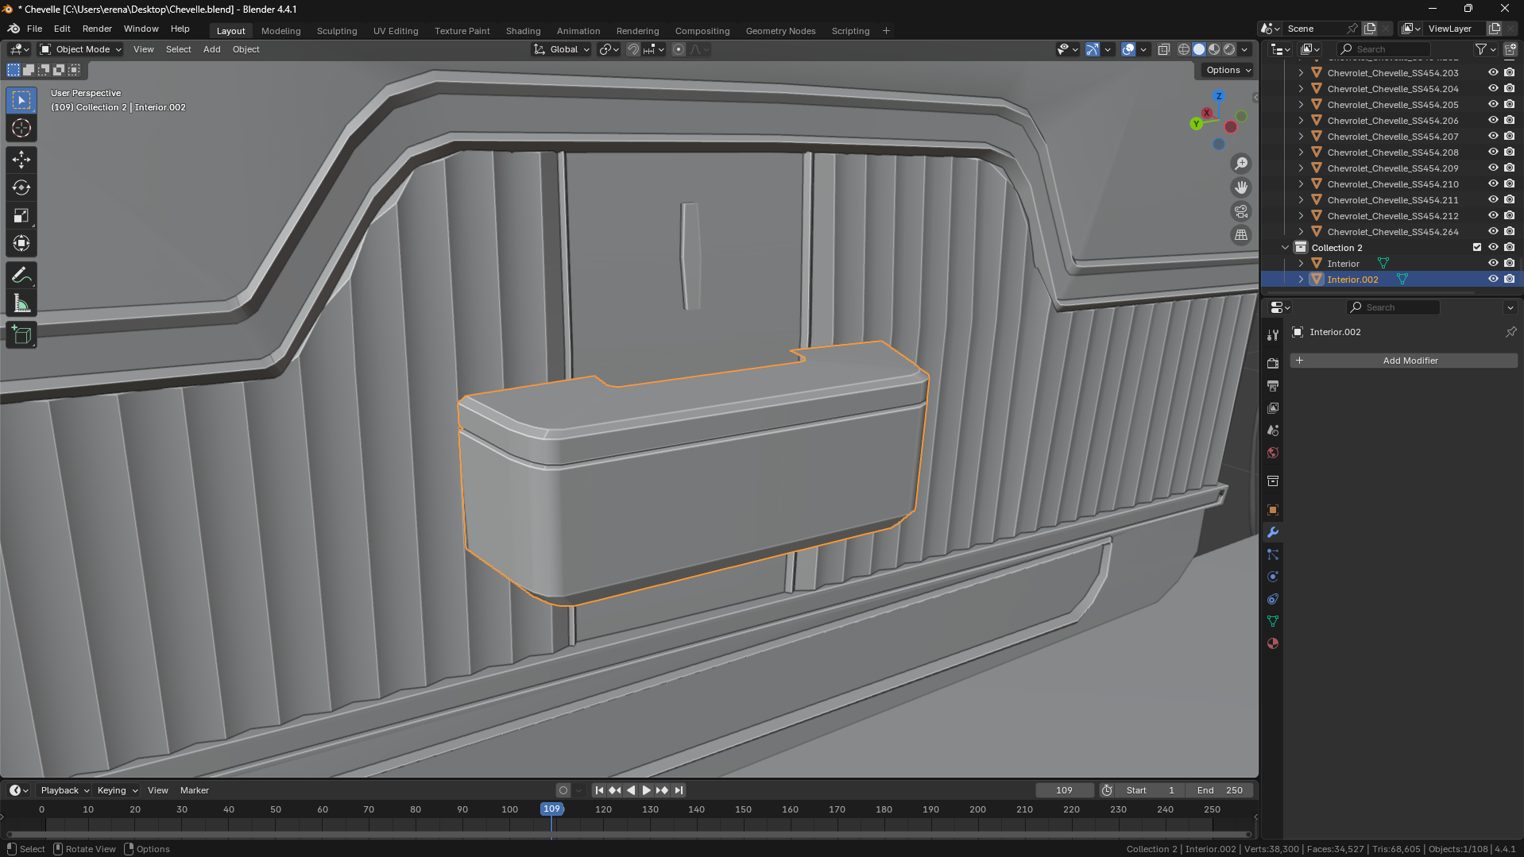Add a new workspace with plus
1524x857 pixels.
[x=886, y=31]
